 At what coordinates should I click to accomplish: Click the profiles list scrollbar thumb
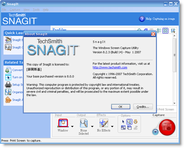pyautogui.click(x=174, y=55)
